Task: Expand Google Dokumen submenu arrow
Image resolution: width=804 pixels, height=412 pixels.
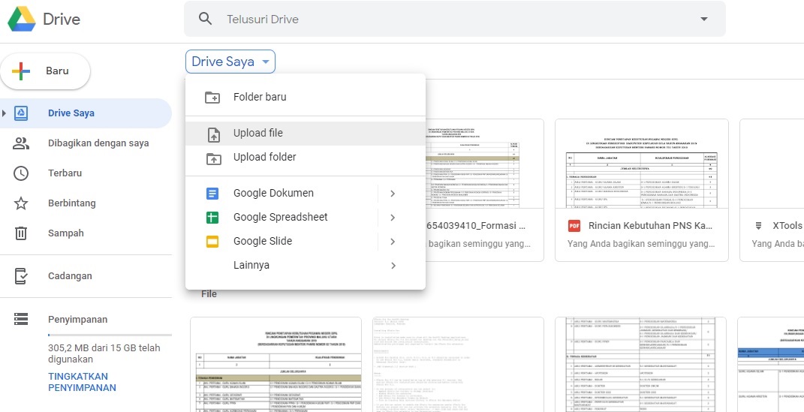Action: 393,194
